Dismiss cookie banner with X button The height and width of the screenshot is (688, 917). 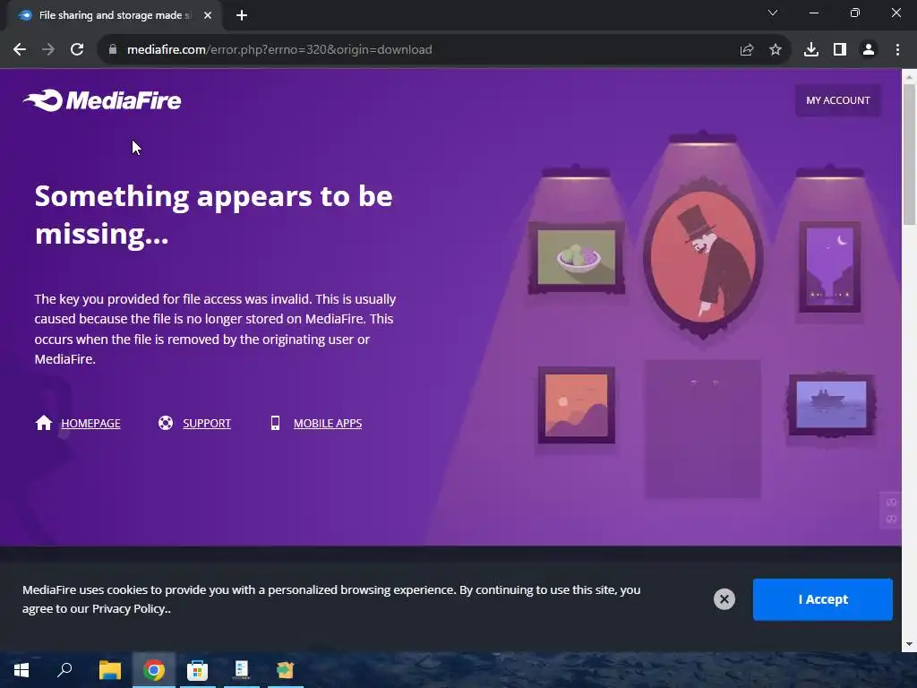(724, 599)
